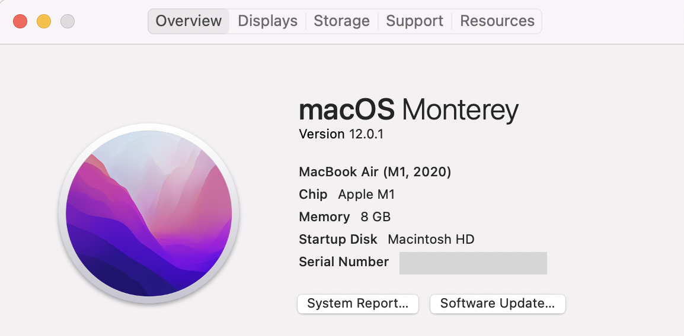Image resolution: width=684 pixels, height=336 pixels.
Task: Show the Resources tab
Action: (x=497, y=21)
